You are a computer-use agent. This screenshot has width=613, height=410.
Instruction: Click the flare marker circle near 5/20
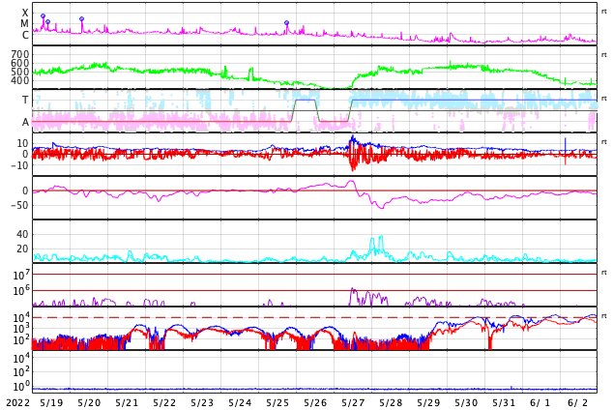coord(81,18)
